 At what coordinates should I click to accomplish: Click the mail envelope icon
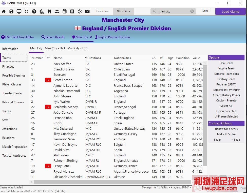point(87,11)
